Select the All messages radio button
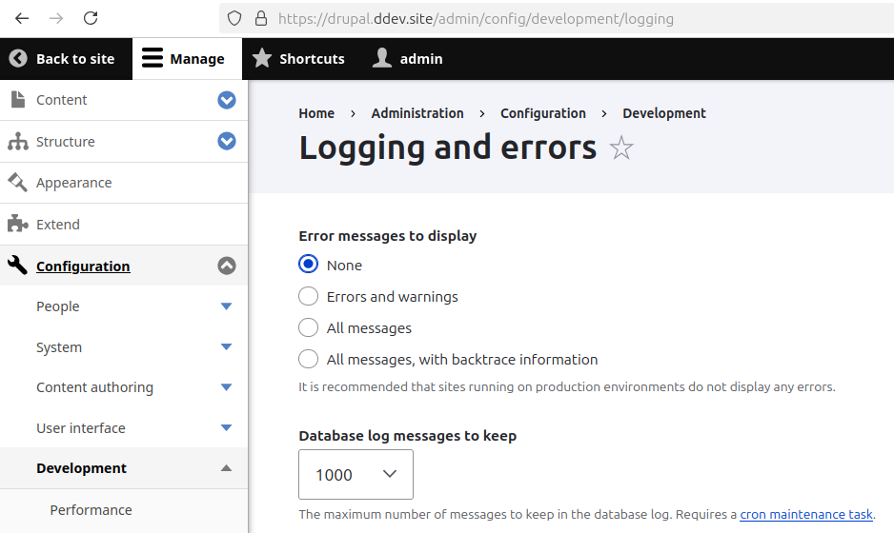 (x=308, y=328)
